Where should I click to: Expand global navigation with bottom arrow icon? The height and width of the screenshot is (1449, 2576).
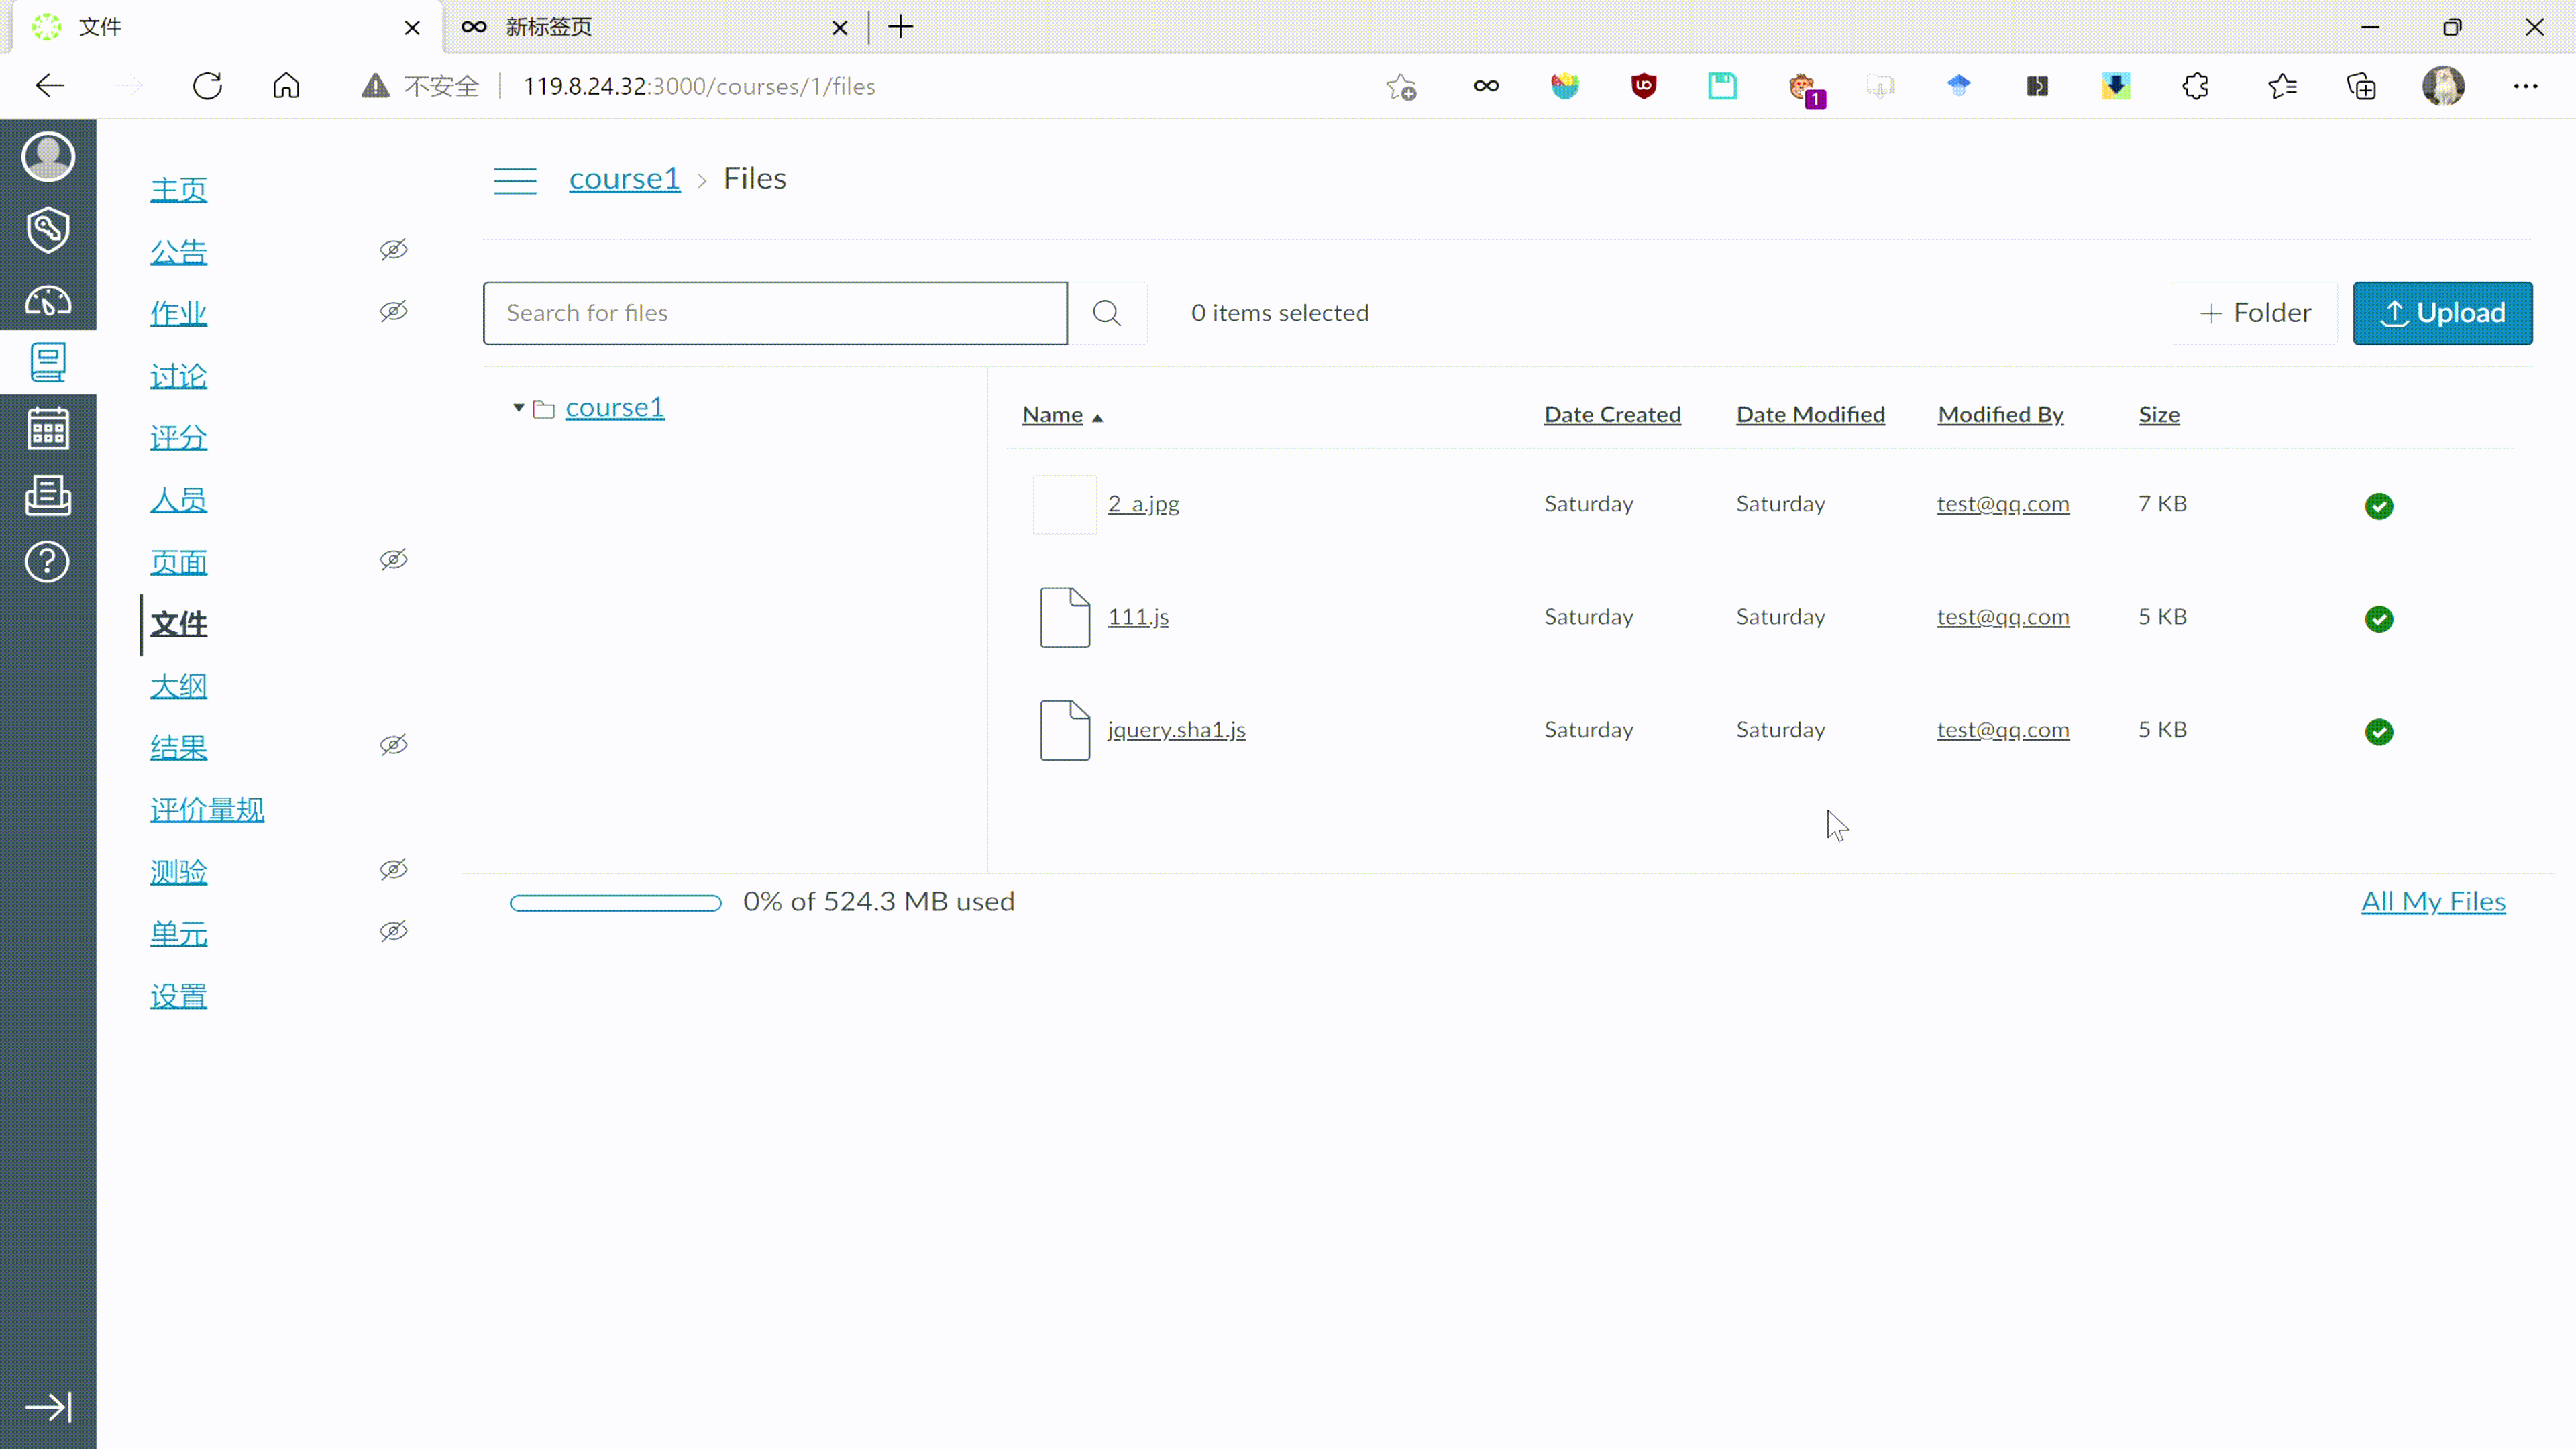(x=48, y=1407)
